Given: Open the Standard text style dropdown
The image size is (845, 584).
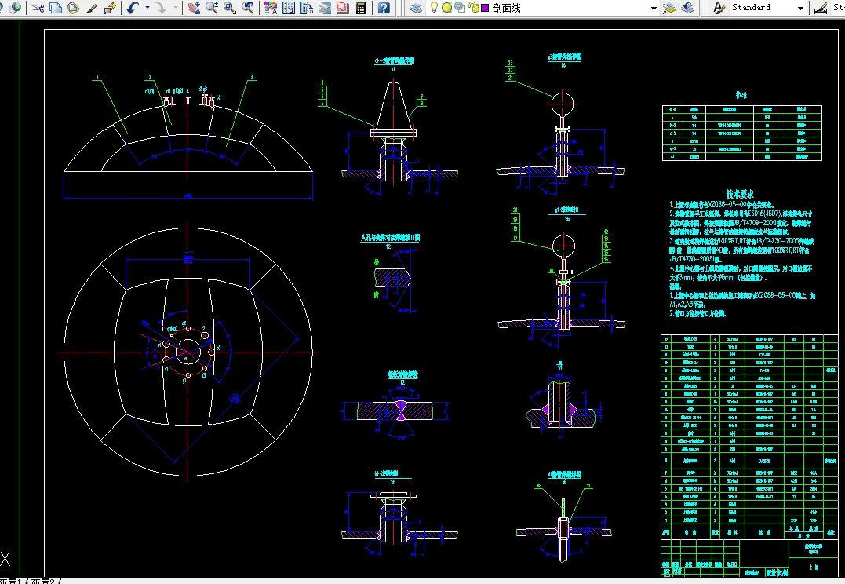Looking at the screenshot, I should coord(800,8).
